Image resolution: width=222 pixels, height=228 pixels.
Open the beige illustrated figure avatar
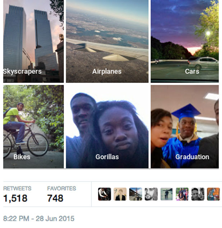[120, 194]
